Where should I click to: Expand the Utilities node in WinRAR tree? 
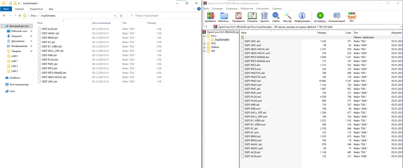tap(204, 47)
